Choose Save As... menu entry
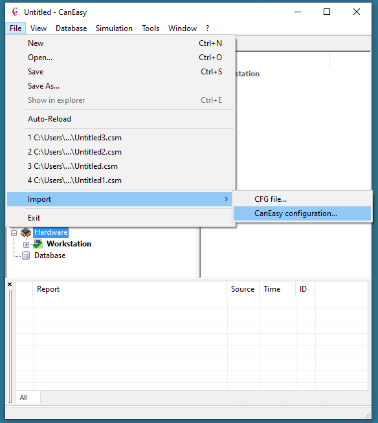378x423 pixels. tap(120, 86)
